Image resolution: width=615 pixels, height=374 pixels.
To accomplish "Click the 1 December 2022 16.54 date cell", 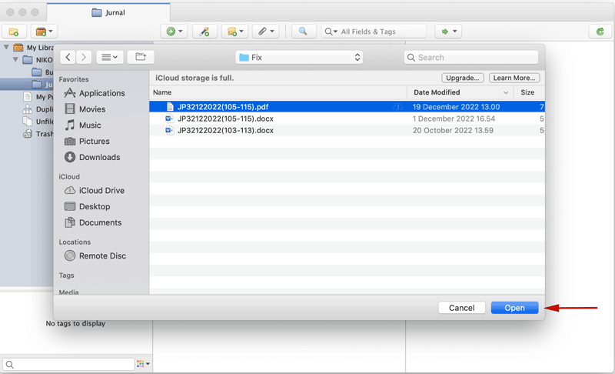I will click(x=454, y=119).
